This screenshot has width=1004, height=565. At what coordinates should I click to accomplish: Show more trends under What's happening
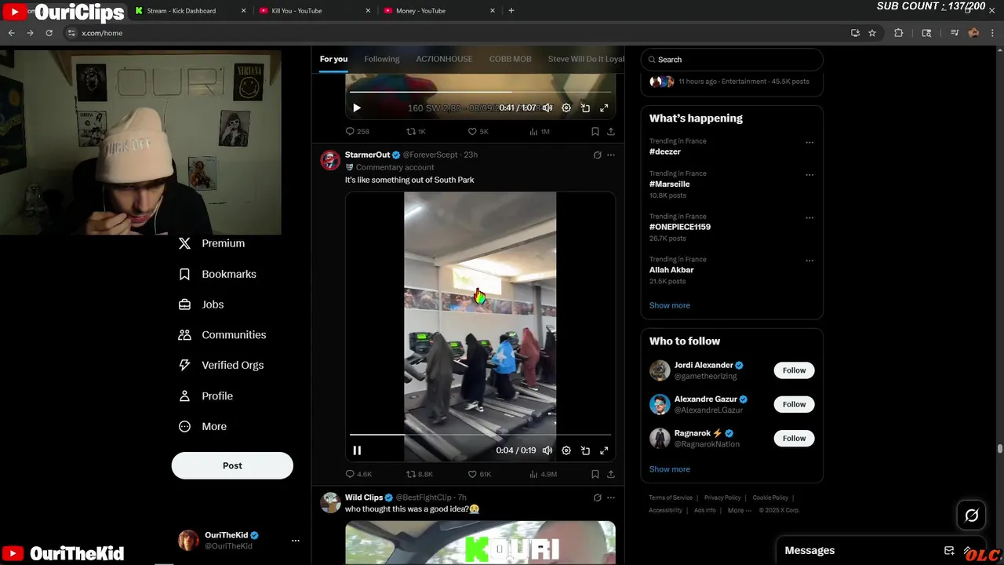coord(669,305)
